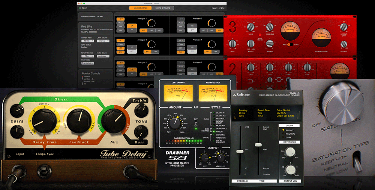Viewport: 375px width, 190px height.
Task: Click the Delay Time knob on Tube Delay
Action: [44, 121]
